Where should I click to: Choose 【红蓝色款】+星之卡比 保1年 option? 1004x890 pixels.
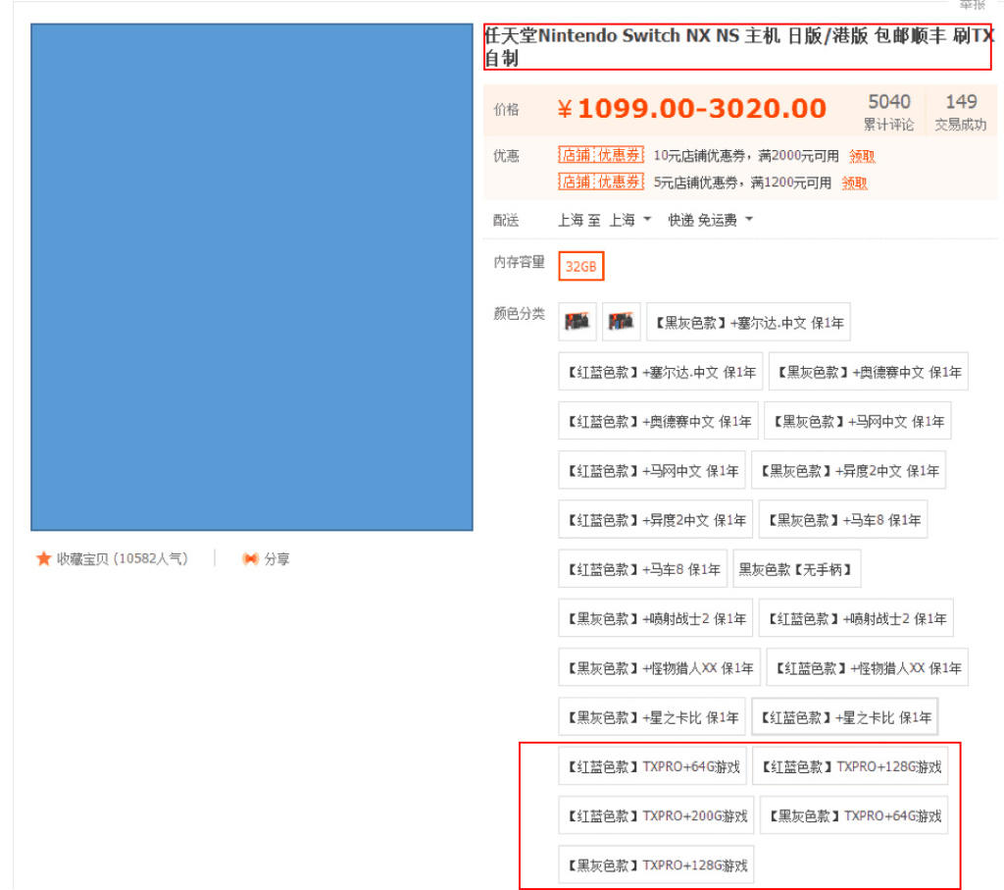(x=845, y=717)
